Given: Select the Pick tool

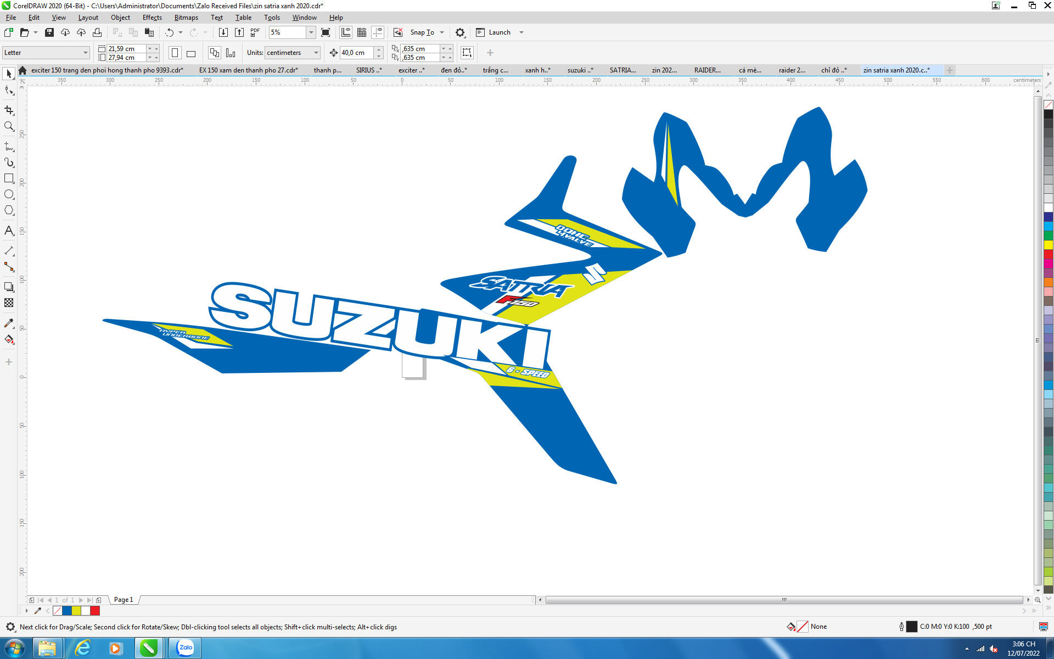Looking at the screenshot, I should [x=9, y=74].
